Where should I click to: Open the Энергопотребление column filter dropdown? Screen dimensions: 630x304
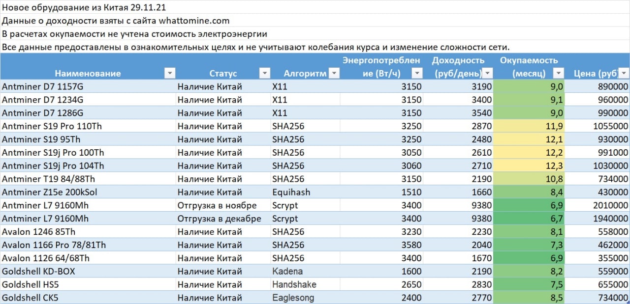tap(417, 73)
